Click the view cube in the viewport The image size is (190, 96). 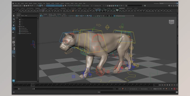[172, 22]
